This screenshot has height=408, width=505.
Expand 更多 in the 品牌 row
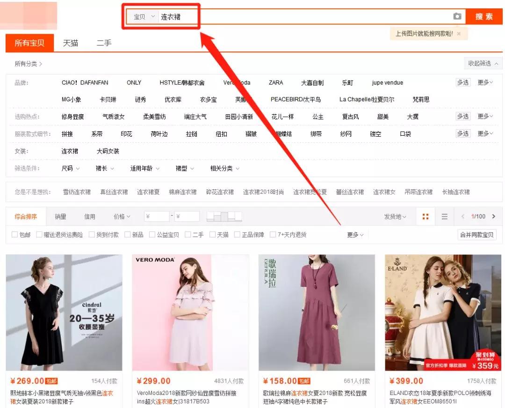485,82
